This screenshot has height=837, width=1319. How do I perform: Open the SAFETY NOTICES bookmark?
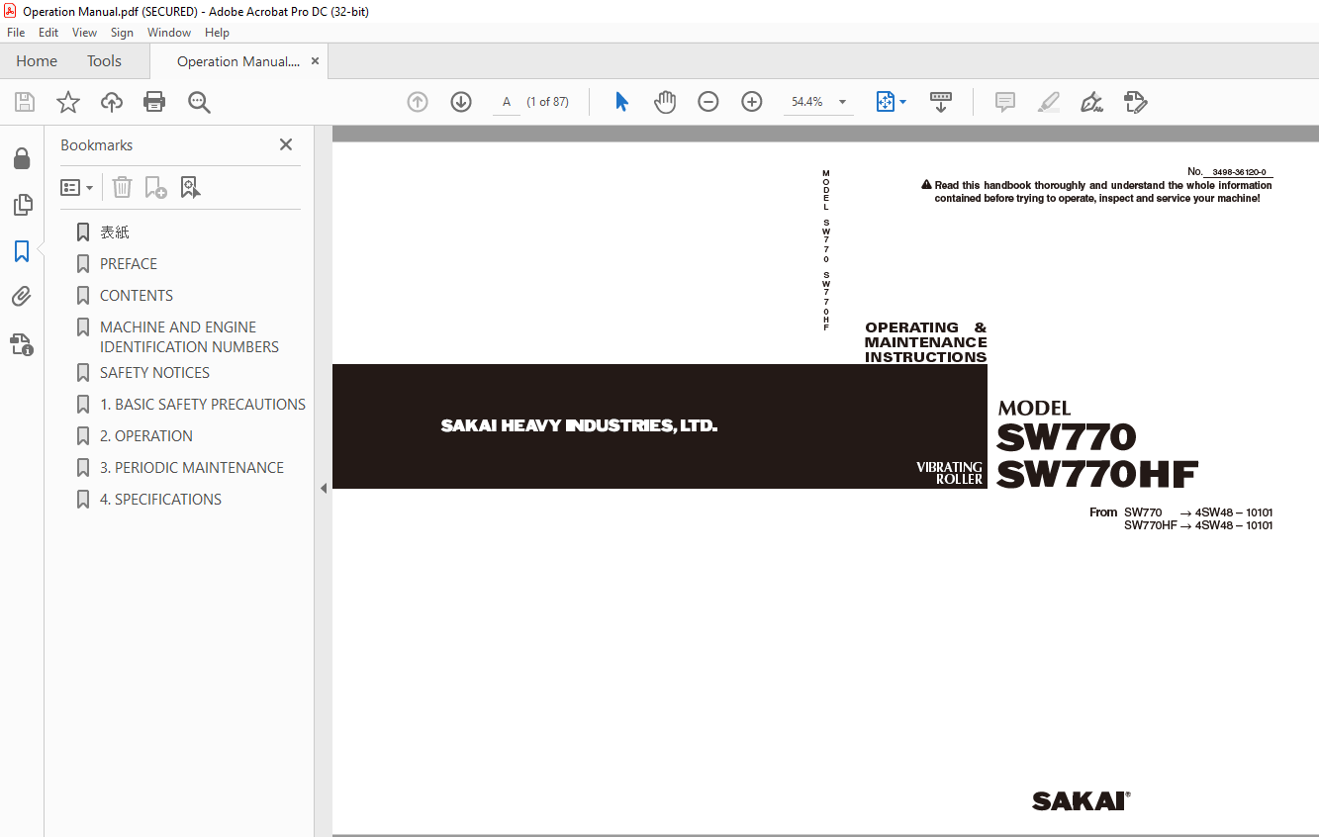pos(154,373)
